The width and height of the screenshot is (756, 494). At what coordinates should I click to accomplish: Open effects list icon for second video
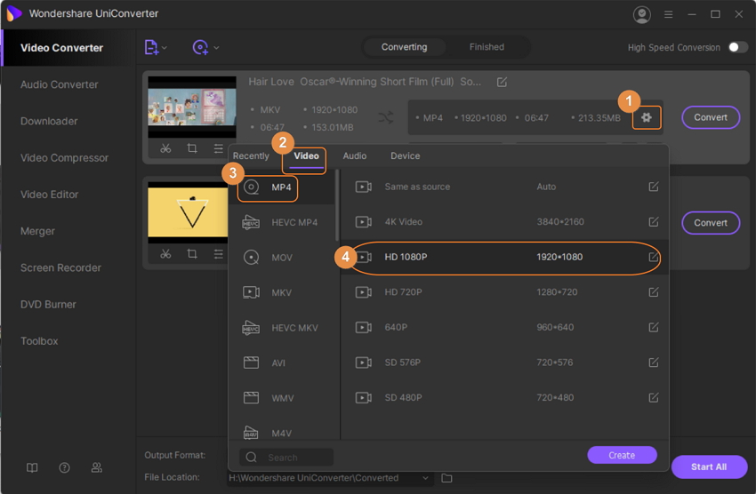point(219,254)
